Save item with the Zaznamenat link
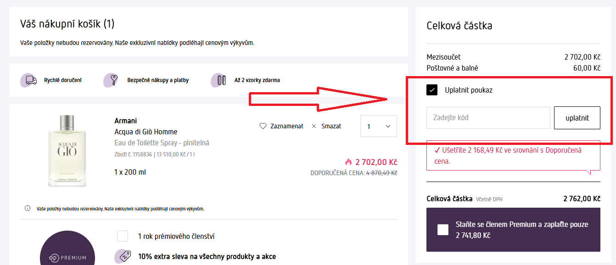This screenshot has width=616, height=265. (286, 126)
